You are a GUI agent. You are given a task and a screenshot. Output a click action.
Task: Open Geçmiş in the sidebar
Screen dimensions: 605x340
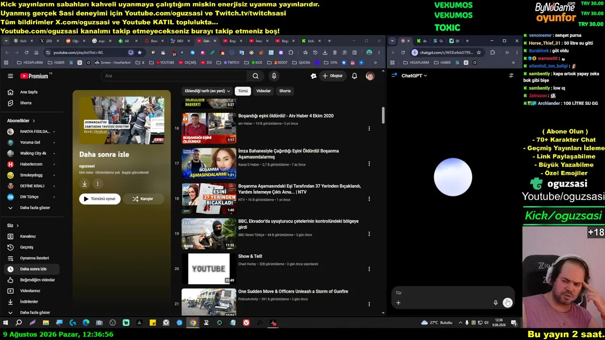[x=32, y=247]
